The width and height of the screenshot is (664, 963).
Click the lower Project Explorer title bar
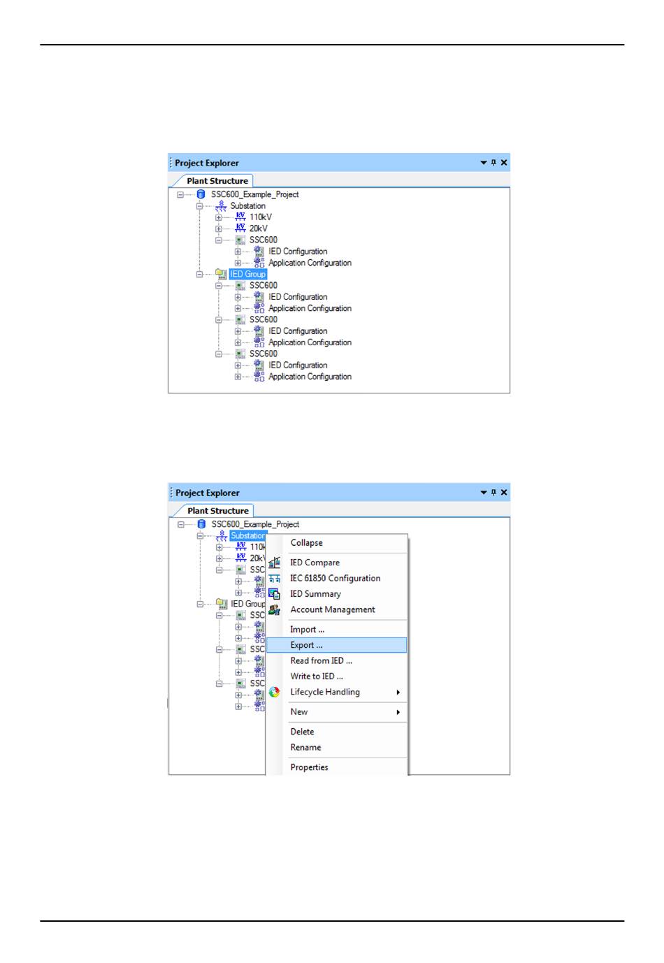339,493
